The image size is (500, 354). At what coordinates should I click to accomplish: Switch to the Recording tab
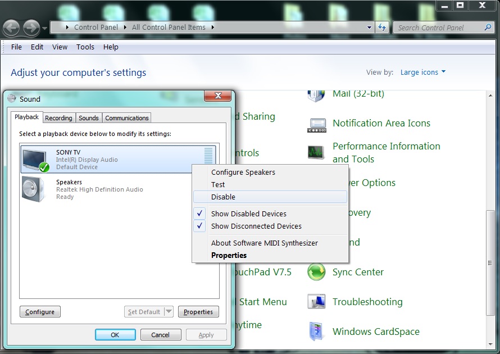(58, 118)
